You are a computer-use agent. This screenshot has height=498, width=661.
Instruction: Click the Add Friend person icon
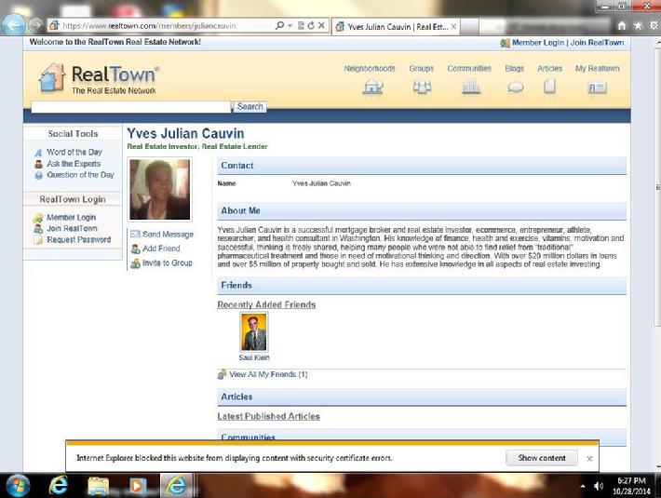coord(135,249)
